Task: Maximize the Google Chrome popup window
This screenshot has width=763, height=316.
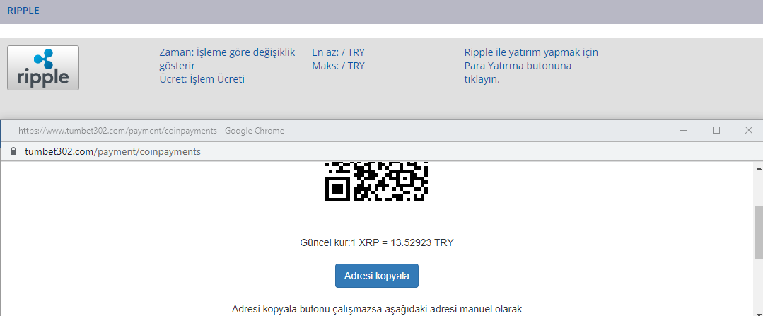Action: (x=716, y=130)
